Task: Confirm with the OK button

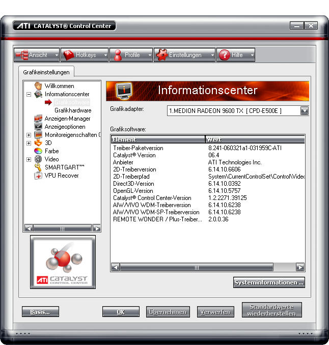Action: (x=121, y=312)
